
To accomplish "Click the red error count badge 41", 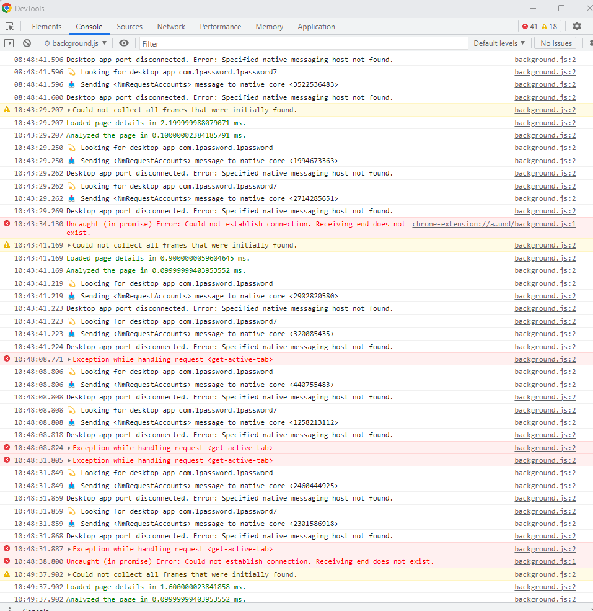I will pos(530,27).
